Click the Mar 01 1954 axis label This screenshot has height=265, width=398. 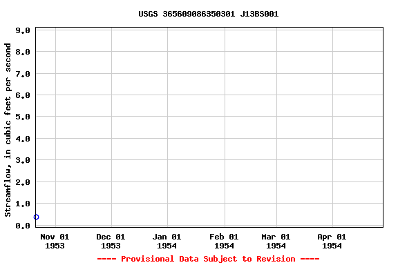tap(276, 241)
